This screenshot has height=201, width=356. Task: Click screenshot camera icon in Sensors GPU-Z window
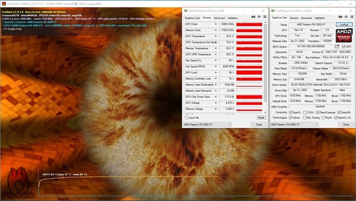pos(253,17)
